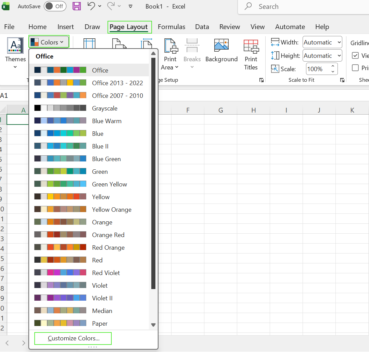Click the Excel app logo icon
The height and width of the screenshot is (352, 369).
tap(5, 6)
